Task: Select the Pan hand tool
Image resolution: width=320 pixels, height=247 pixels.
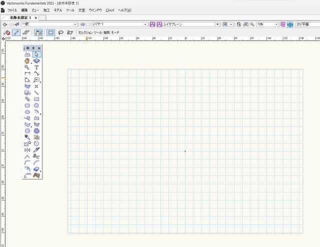Action: 27,61
